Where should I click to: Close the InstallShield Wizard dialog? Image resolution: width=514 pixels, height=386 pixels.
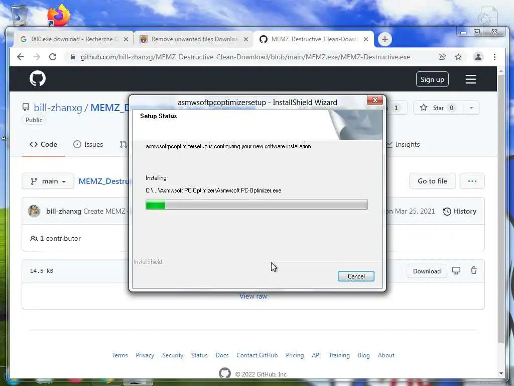point(375,100)
